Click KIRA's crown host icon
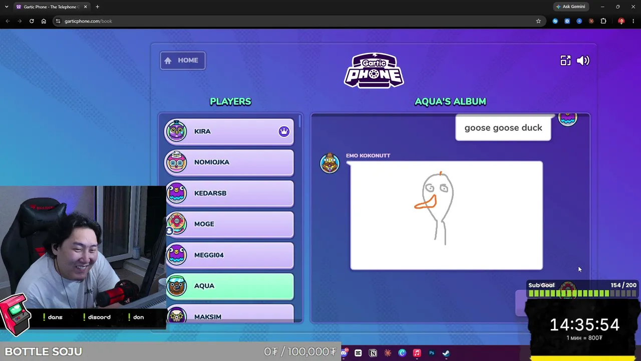The image size is (641, 361). pyautogui.click(x=284, y=131)
